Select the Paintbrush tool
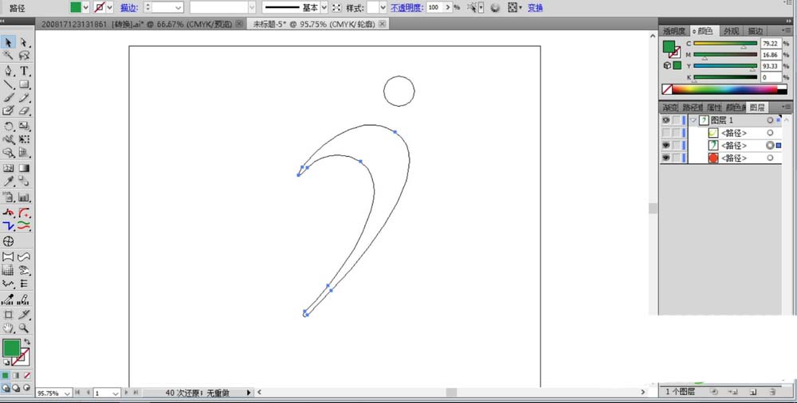This screenshot has width=797, height=403. click(x=9, y=98)
